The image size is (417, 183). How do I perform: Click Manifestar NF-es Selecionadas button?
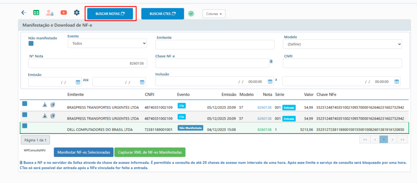coord(83,152)
